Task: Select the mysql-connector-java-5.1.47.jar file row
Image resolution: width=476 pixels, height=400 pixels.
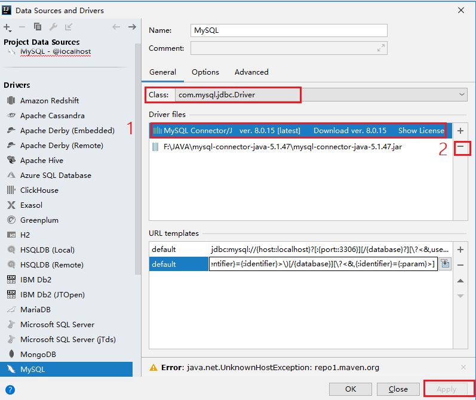Action: 300,147
